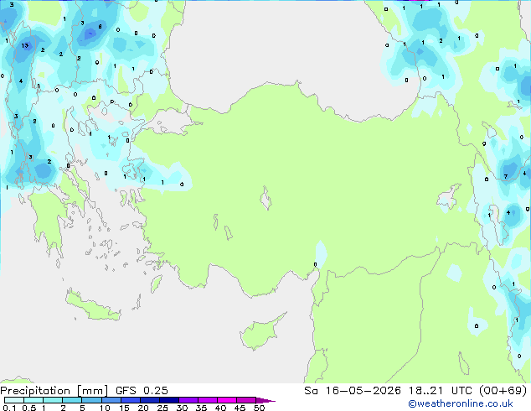Click the 25–30 mm dark navy legend swatch
Image resolution: width=531 pixels, height=411 pixels.
coord(168,400)
